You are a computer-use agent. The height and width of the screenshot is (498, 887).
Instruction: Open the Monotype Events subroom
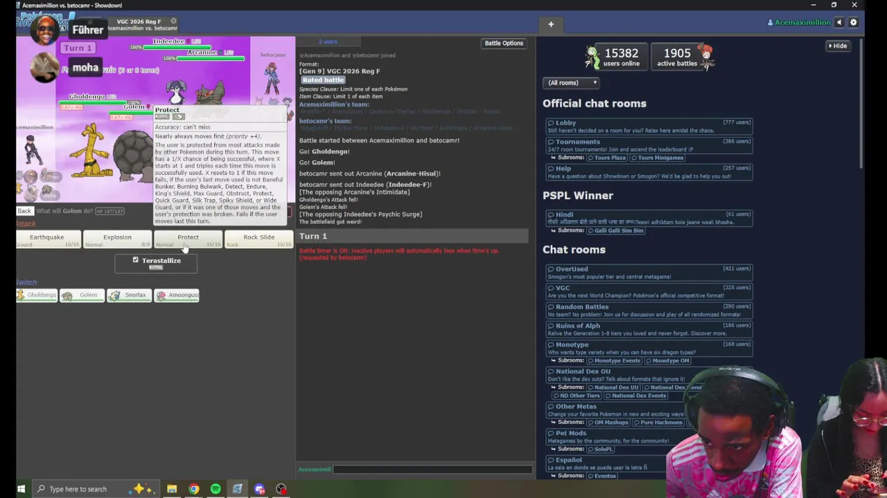point(615,361)
